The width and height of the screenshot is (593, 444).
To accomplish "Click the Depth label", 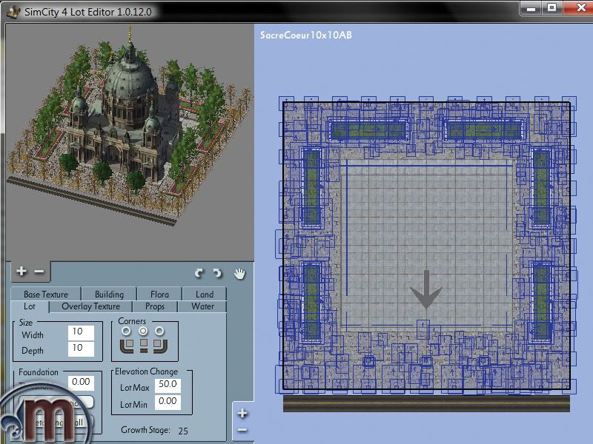I will point(33,351).
